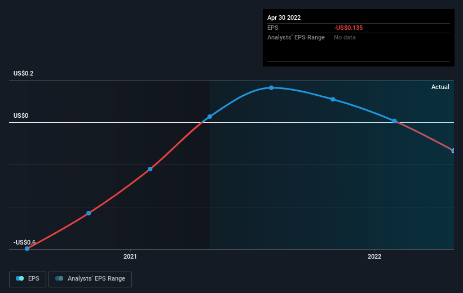Click the EPS row label in the tooltip
The width and height of the screenshot is (463, 293).
point(273,28)
